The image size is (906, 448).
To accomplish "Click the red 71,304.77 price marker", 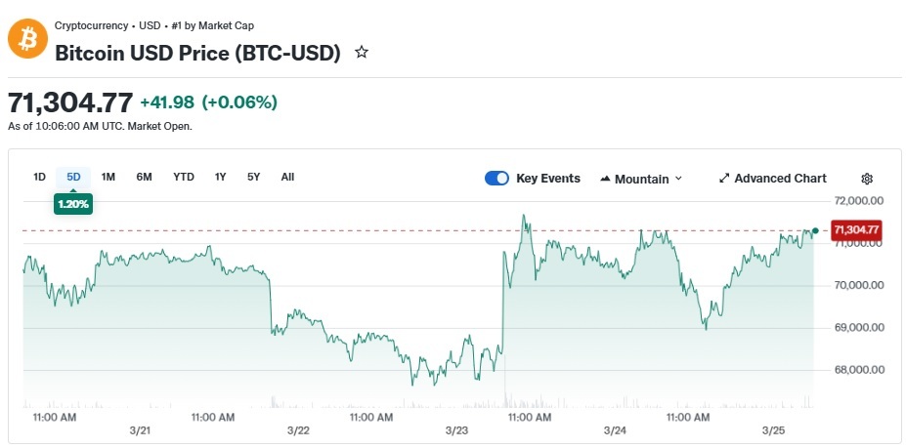I will click(856, 230).
